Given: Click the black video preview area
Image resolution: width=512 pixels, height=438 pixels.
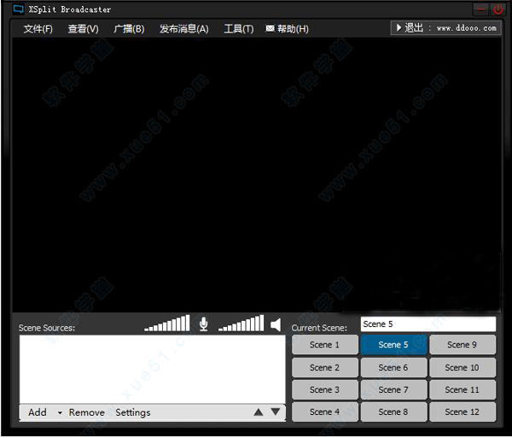Looking at the screenshot, I should tap(257, 175).
